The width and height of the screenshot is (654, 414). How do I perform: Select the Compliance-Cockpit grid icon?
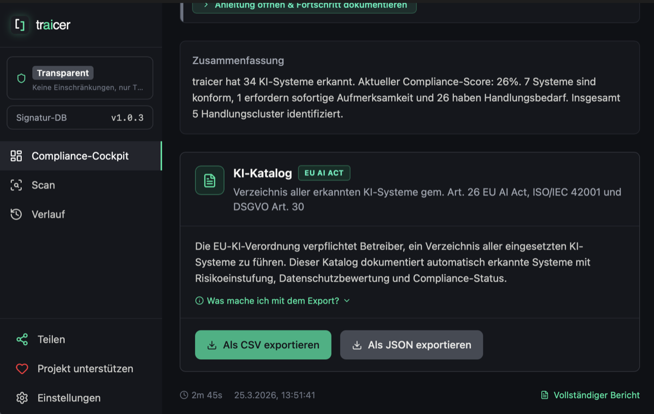pyautogui.click(x=17, y=156)
